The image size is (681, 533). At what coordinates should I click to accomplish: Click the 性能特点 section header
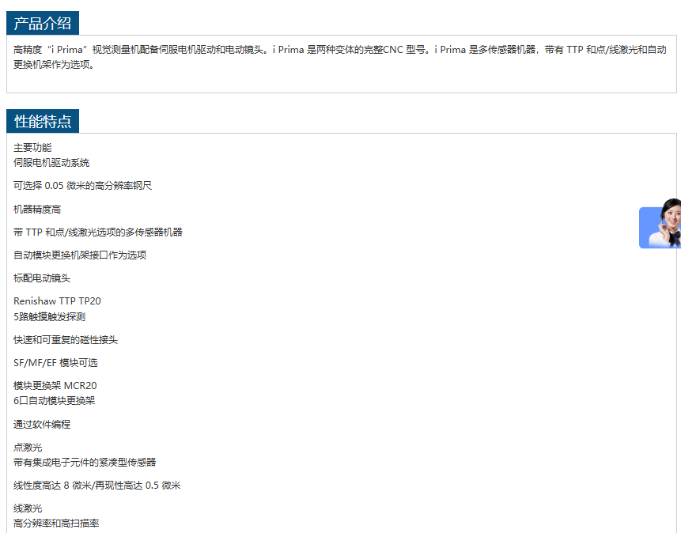click(43, 121)
